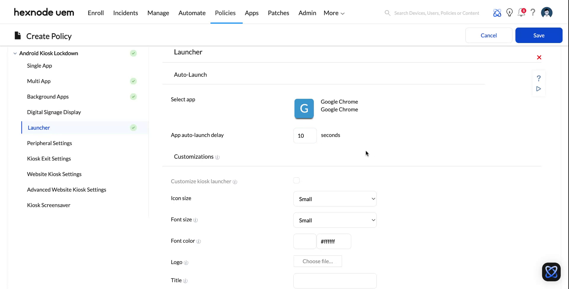Click the lightbulb tips icon

tap(509, 13)
